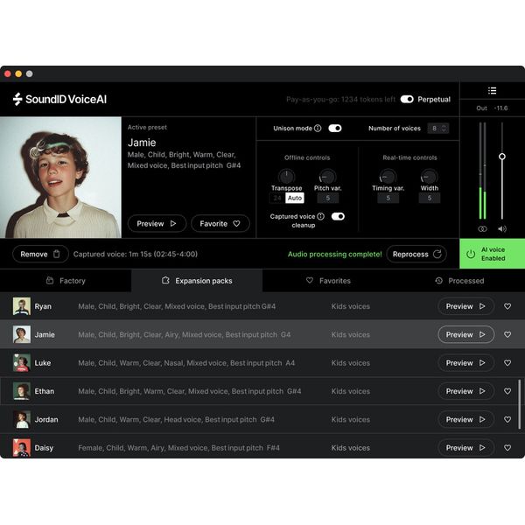Select Daisy's thumbnail in the list
525x525 pixels.
pos(22,448)
